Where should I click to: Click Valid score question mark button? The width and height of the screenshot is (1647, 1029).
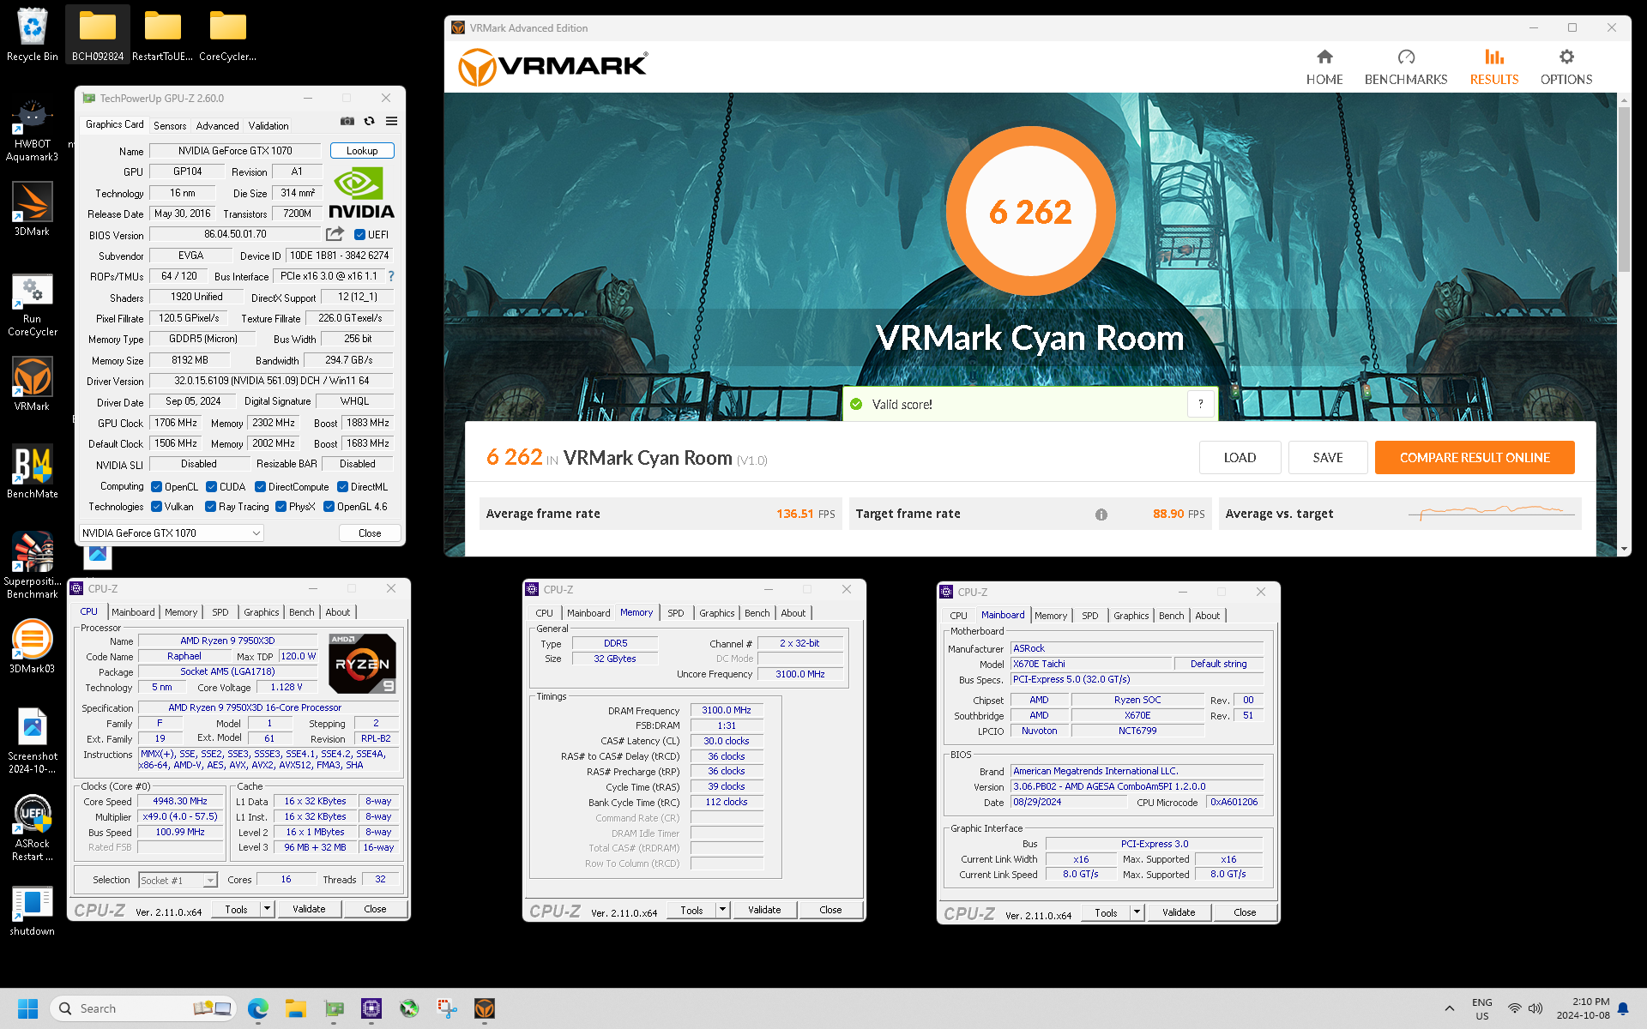click(x=1201, y=404)
